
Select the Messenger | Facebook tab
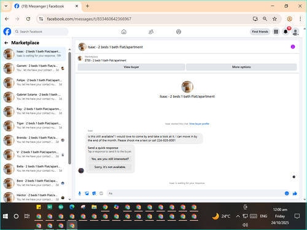pyautogui.click(x=46, y=6)
